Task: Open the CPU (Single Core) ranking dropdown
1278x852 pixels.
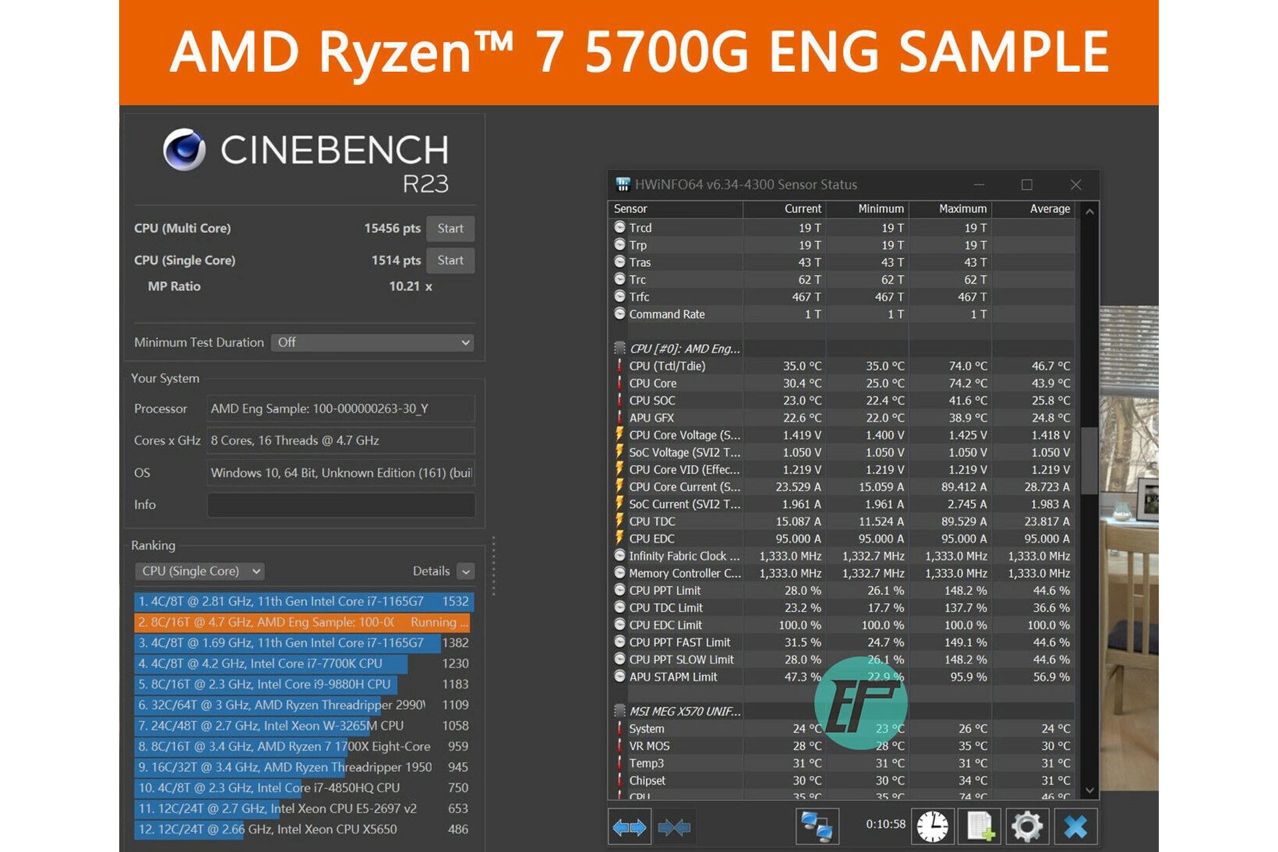Action: (x=200, y=571)
